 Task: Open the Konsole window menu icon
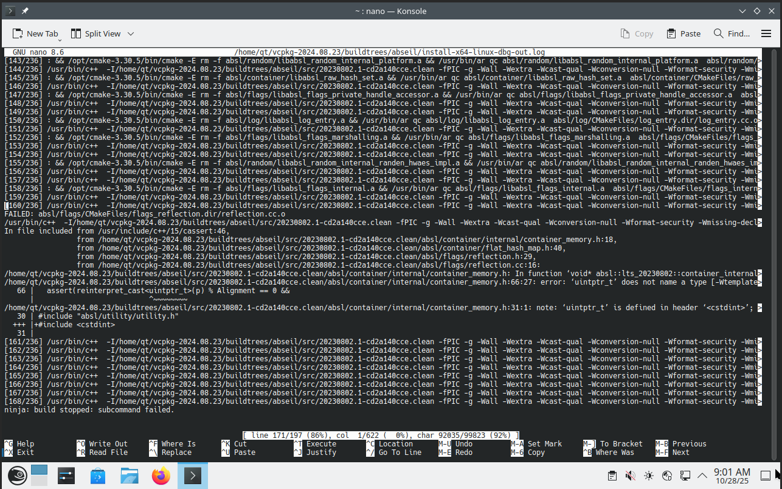[x=10, y=11]
